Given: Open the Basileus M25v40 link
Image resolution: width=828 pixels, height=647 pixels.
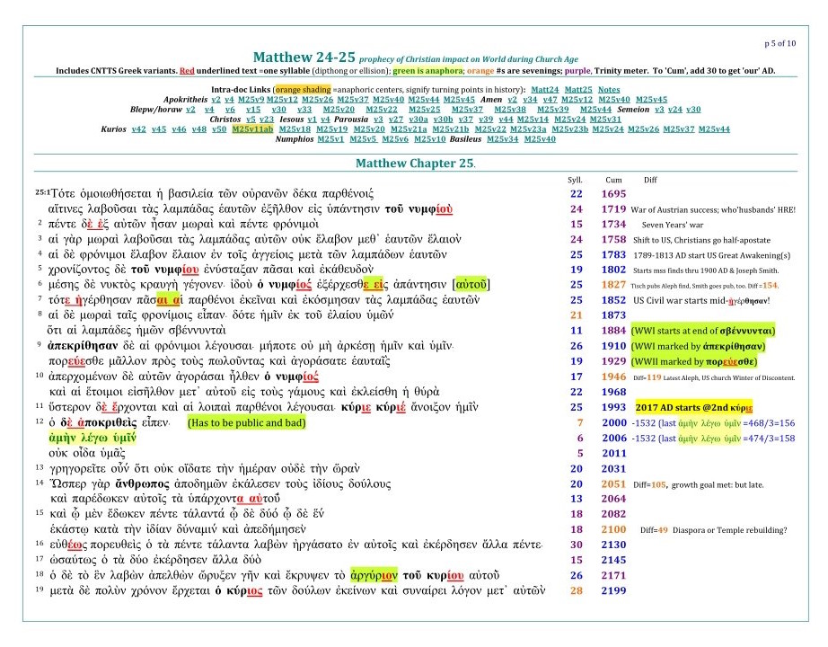Looking at the screenshot, I should [541, 139].
